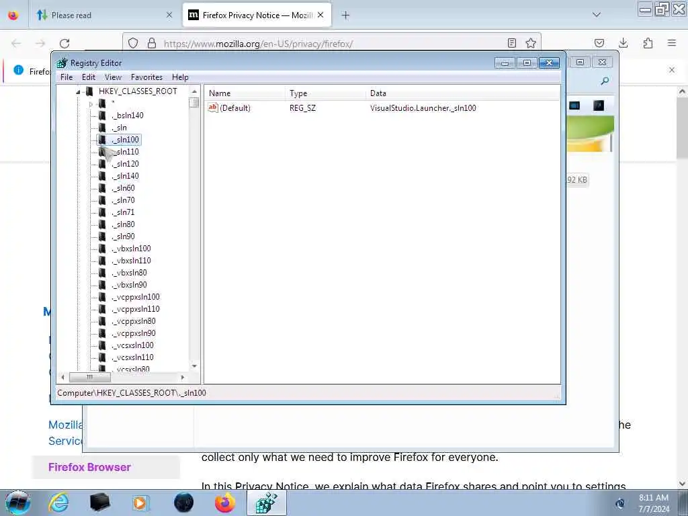Click the VisualStudio.Launcher._sln100 data cell
The width and height of the screenshot is (688, 516).
pyautogui.click(x=423, y=108)
